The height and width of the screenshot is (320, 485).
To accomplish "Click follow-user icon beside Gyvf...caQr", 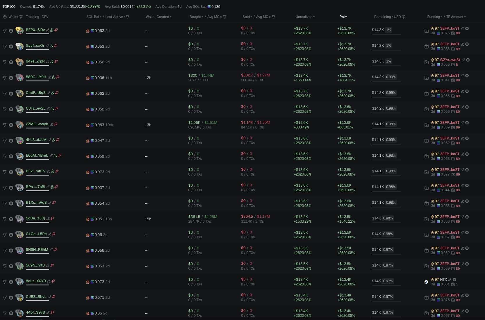I will (x=51, y=46).
